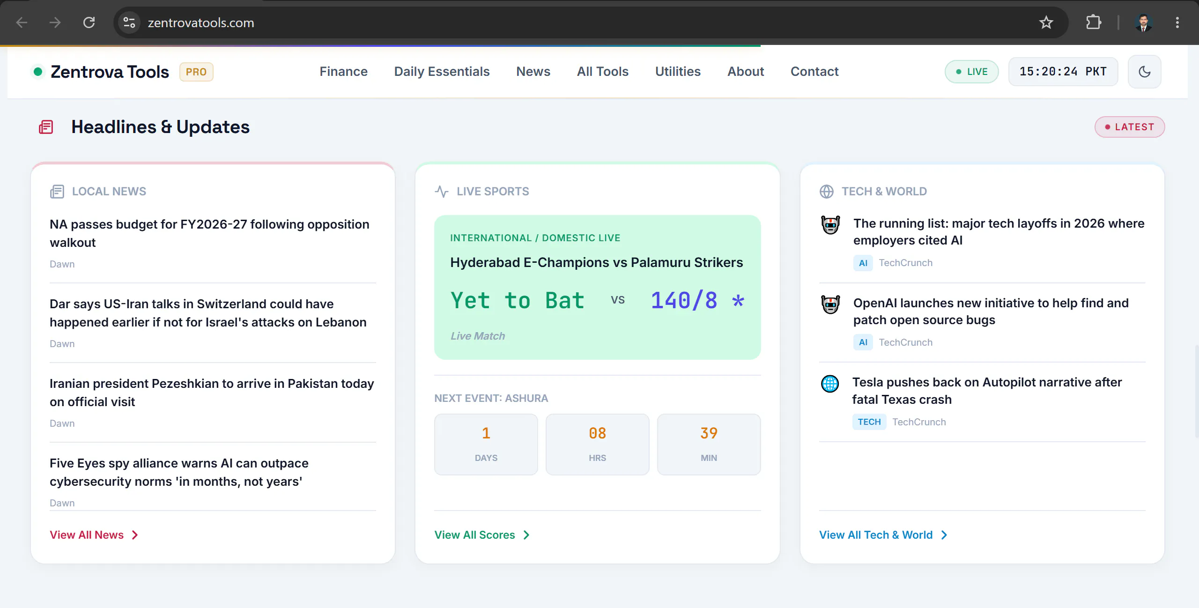Click the Local News section icon
This screenshot has width=1199, height=608.
click(x=57, y=192)
